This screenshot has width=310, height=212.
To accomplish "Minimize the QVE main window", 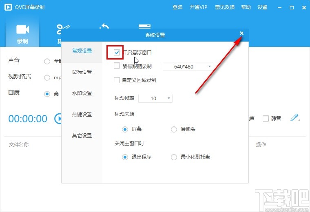I will [x=279, y=7].
